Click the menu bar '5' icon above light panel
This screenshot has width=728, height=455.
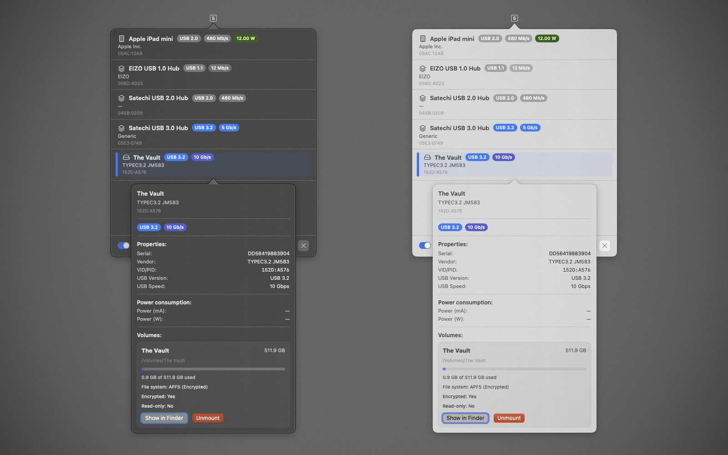coord(515,18)
